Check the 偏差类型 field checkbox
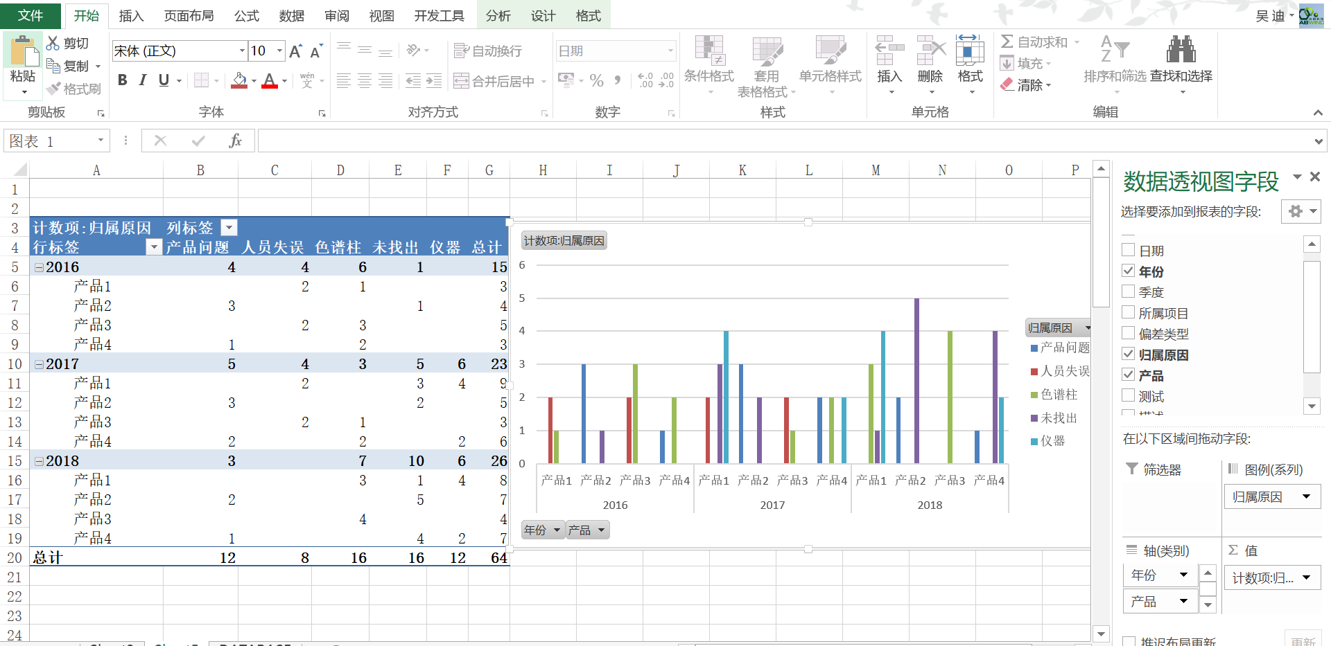 1129,333
